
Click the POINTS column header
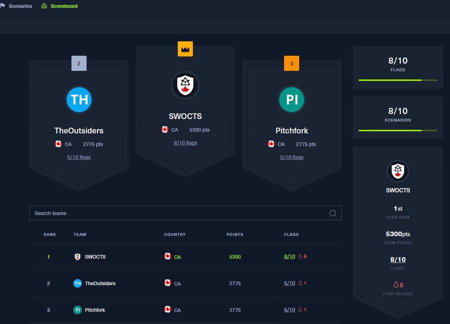coord(235,234)
